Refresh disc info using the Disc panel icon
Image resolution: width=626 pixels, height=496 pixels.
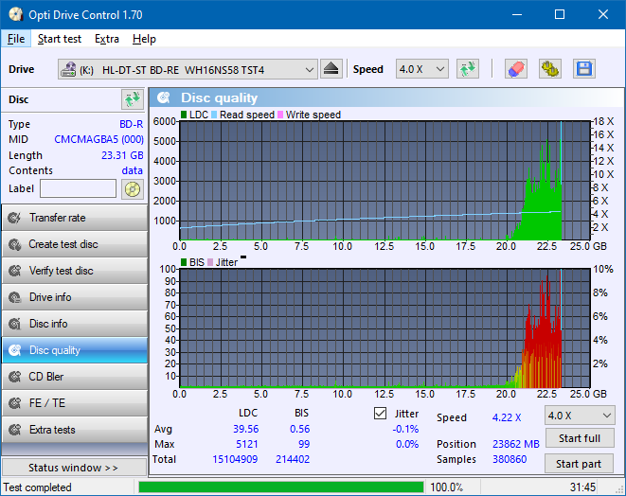click(133, 99)
